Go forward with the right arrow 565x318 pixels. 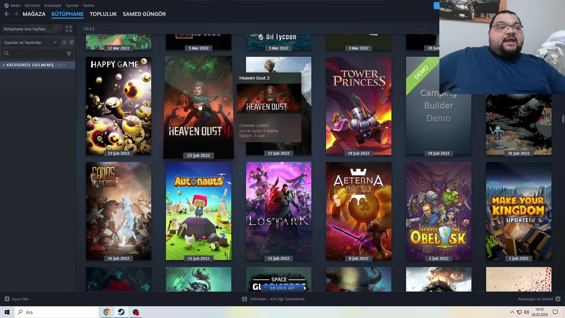pyautogui.click(x=16, y=14)
